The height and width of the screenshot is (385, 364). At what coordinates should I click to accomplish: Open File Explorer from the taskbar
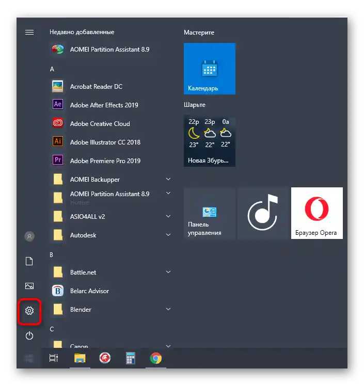tap(80, 358)
